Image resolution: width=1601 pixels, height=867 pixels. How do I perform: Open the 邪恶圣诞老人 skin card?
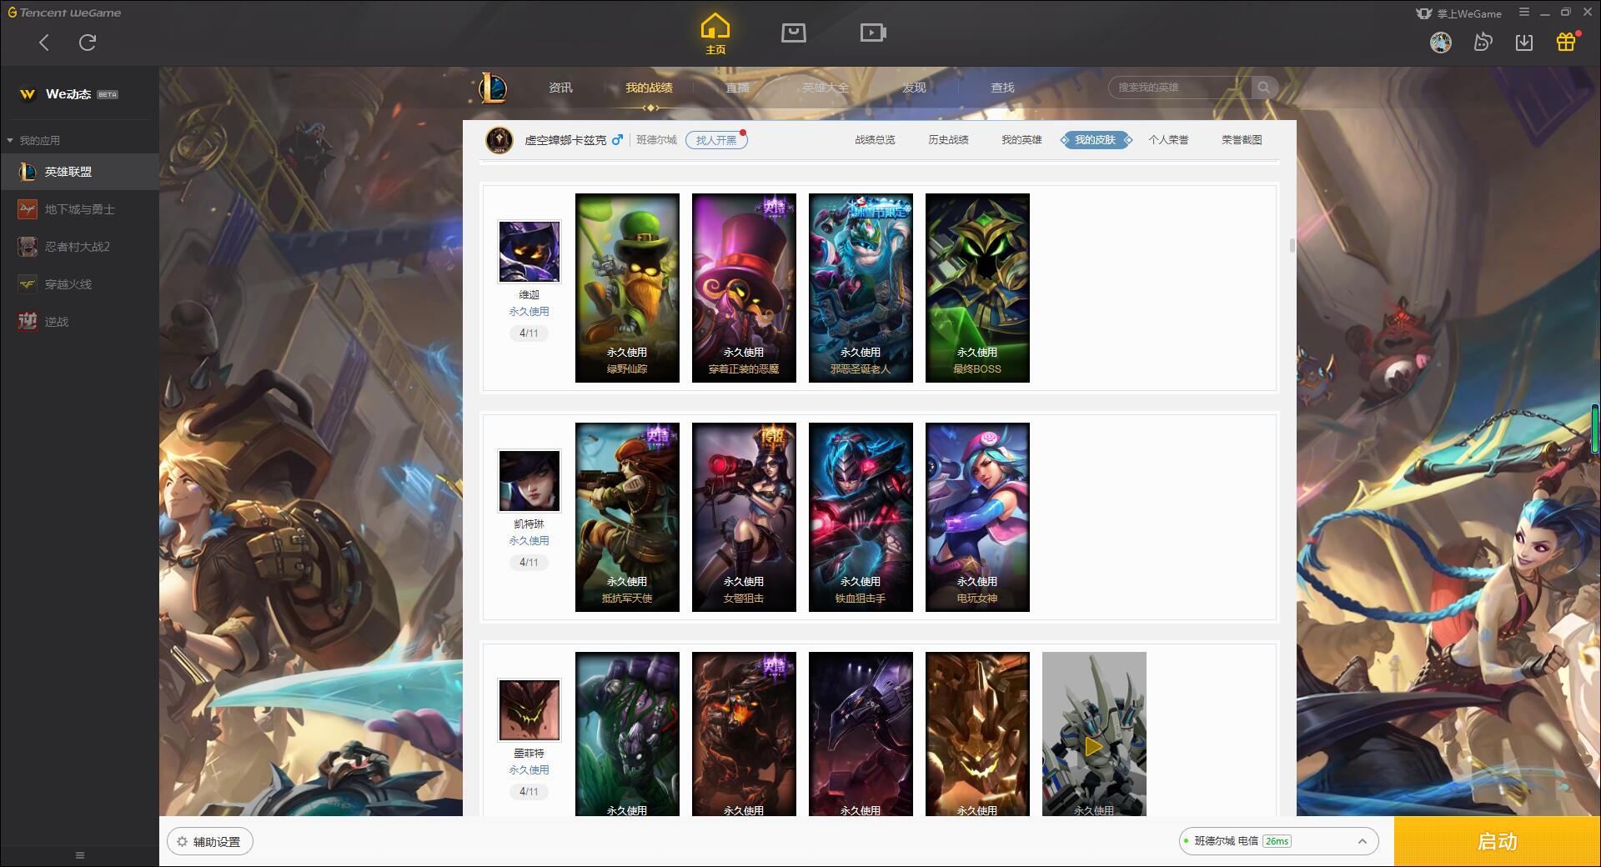pyautogui.click(x=861, y=288)
